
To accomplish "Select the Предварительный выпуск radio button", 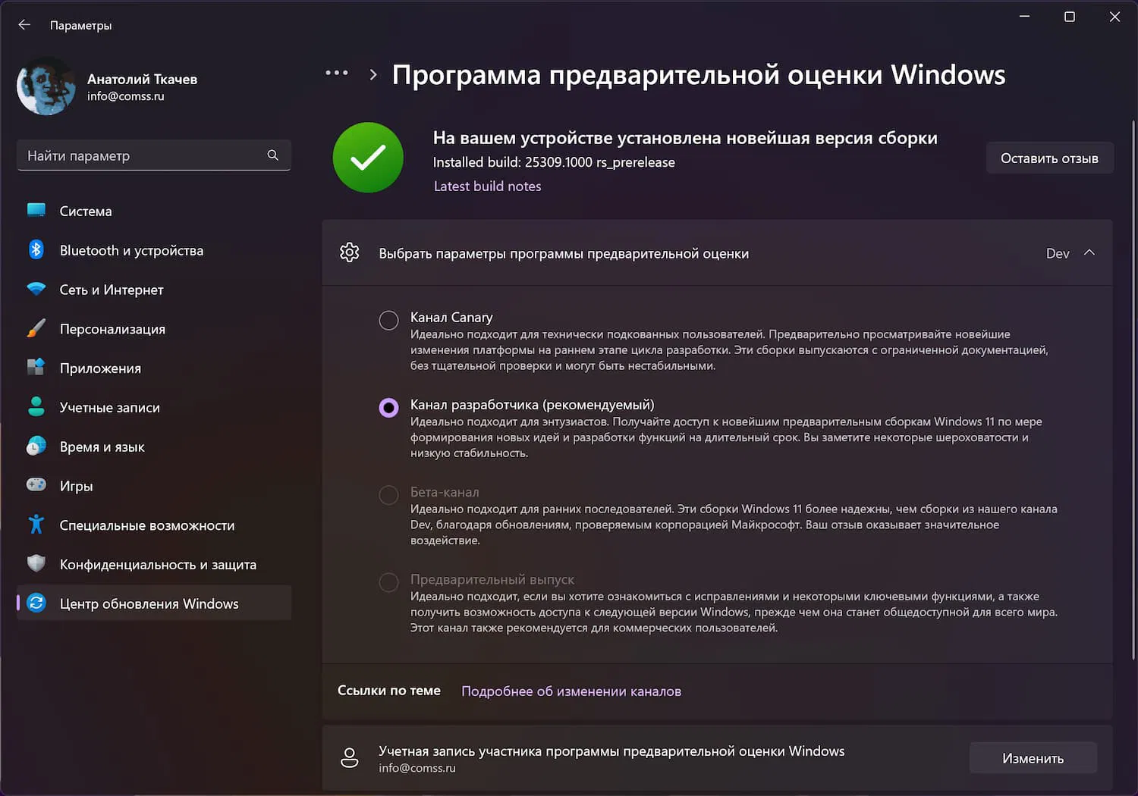I will pyautogui.click(x=388, y=582).
